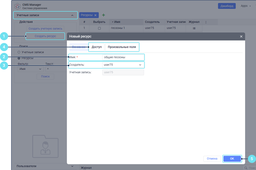Select the Учетные записи radio button
Image resolution: width=256 pixels, height=170 pixels.
(x=19, y=52)
